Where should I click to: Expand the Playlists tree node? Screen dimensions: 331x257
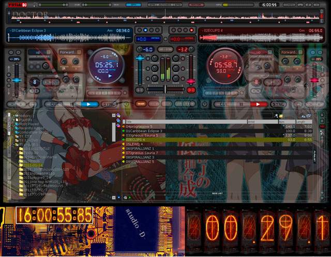(14, 120)
